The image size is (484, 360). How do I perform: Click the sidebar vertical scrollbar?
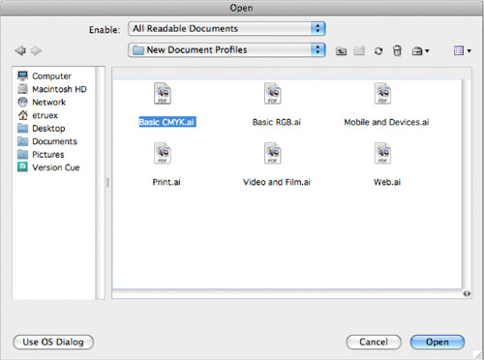pyautogui.click(x=101, y=183)
